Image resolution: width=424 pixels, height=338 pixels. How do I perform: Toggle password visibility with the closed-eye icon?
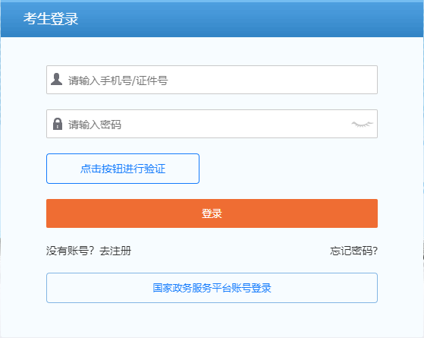[x=362, y=125]
